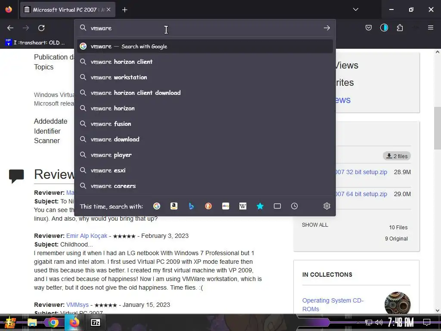Click '9 Original' text
441x331 pixels.
pos(396,239)
